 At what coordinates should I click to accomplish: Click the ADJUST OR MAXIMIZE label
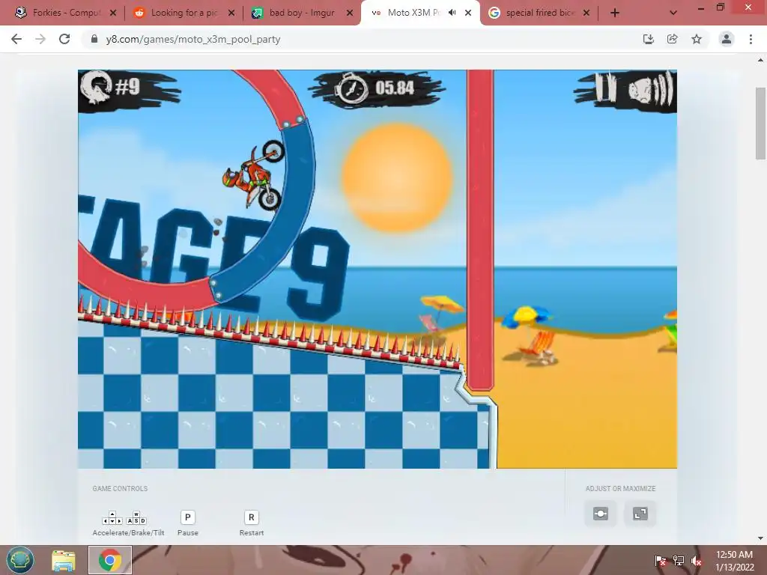620,488
